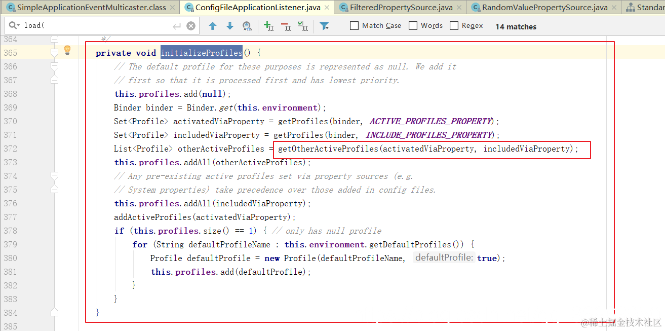The height and width of the screenshot is (331, 665).
Task: Click 'new Profile' constructor on line 380
Action: coord(291,258)
